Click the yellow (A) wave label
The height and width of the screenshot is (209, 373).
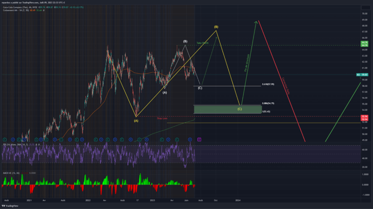(x=136, y=121)
